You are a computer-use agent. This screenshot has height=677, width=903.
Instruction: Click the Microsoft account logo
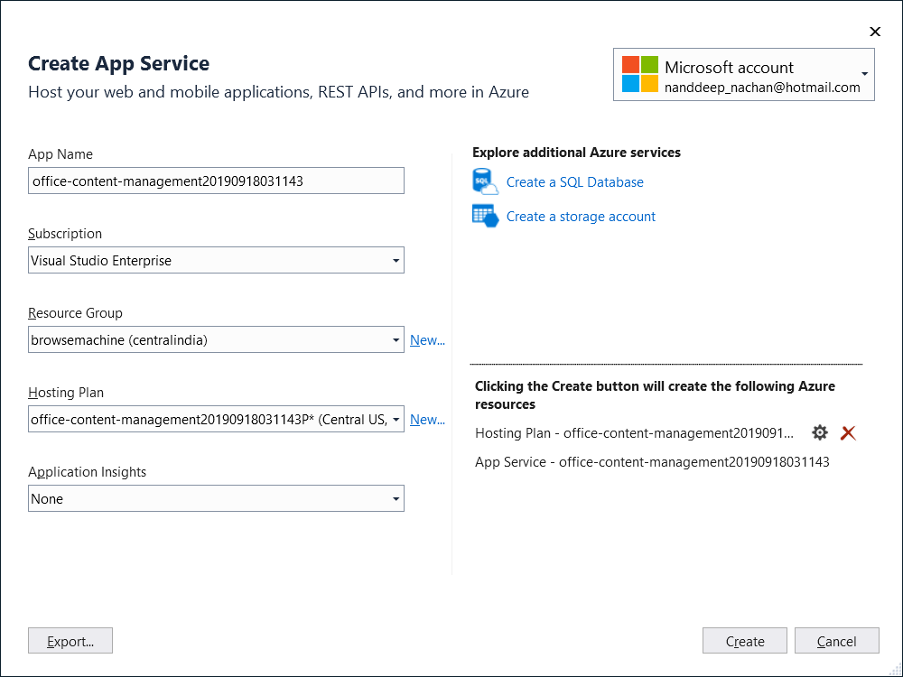click(640, 74)
